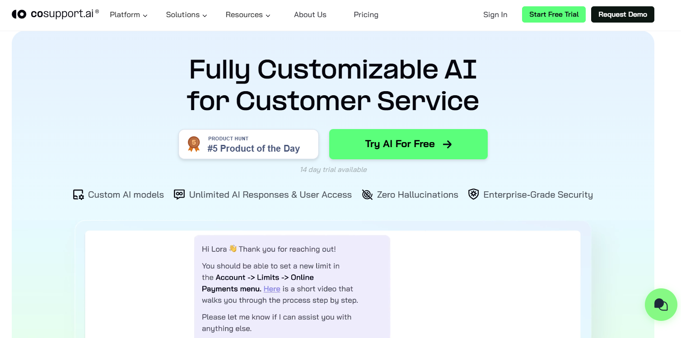Open the Pricing page

366,15
